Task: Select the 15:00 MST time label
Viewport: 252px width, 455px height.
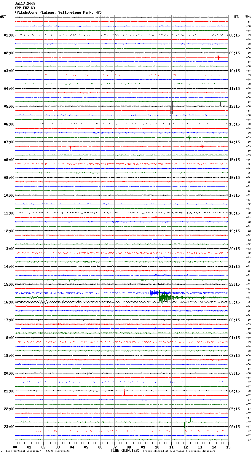Action: 9,284
